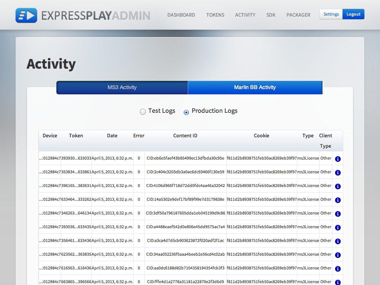Click the Date column header
380x285 pixels.
pos(112,136)
